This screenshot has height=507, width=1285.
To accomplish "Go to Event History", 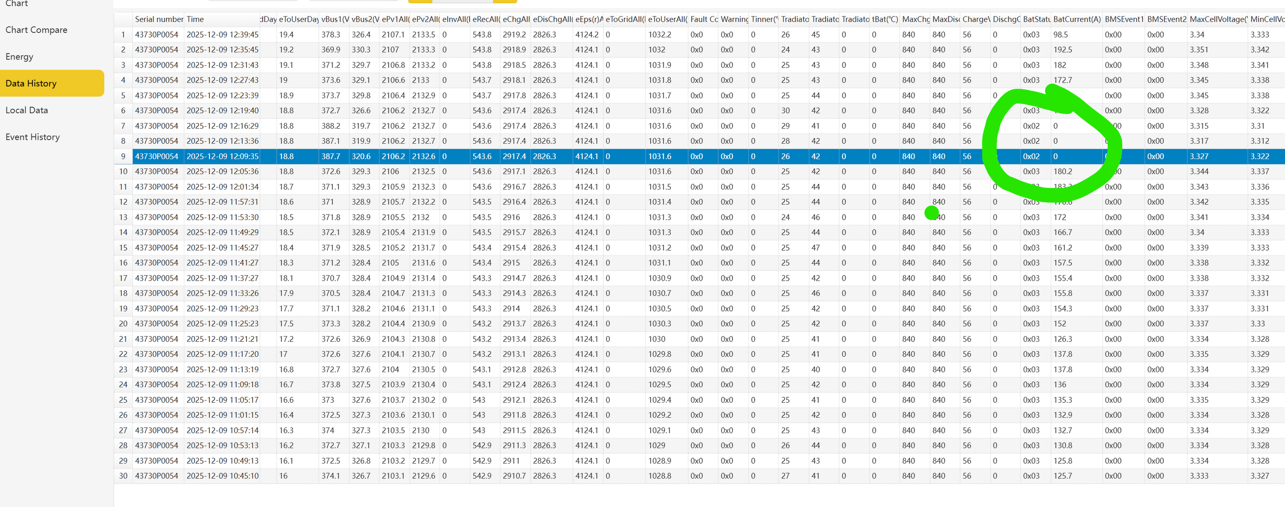I will click(32, 137).
